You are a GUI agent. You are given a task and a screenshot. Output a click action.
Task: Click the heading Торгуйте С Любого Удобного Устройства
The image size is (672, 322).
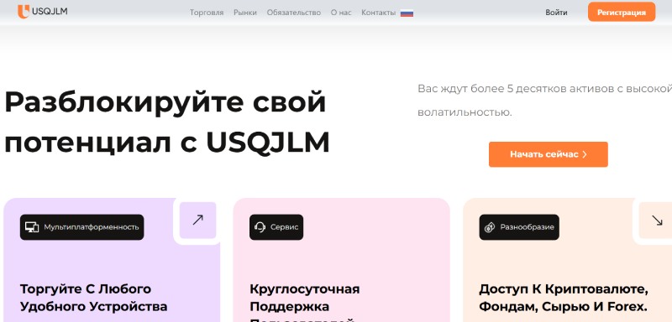coord(93,298)
